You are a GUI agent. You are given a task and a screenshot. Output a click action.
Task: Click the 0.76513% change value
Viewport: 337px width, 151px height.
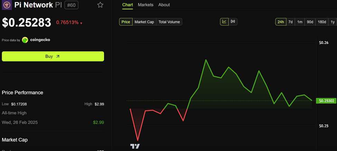(67, 22)
